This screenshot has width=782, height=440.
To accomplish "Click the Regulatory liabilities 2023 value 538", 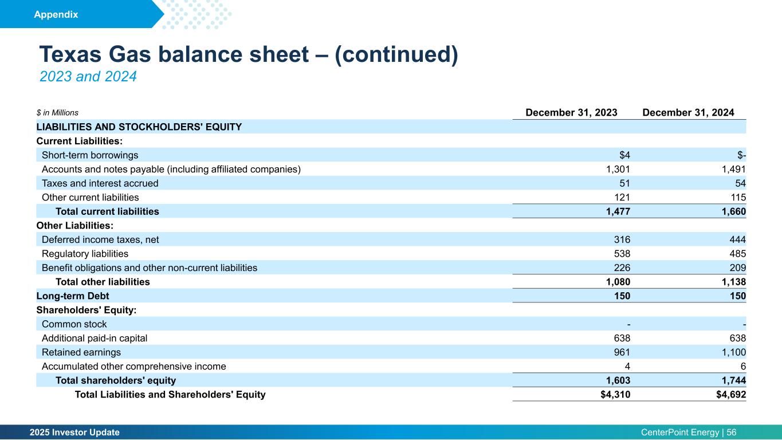I will (x=622, y=253).
